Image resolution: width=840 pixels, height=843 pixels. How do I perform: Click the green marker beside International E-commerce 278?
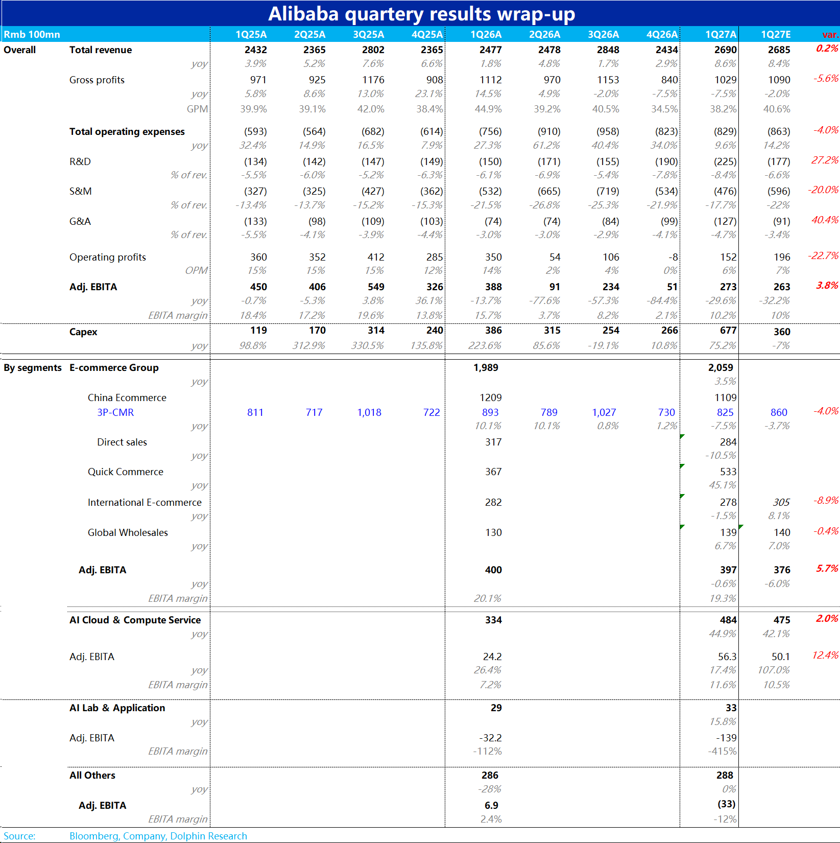pos(682,496)
